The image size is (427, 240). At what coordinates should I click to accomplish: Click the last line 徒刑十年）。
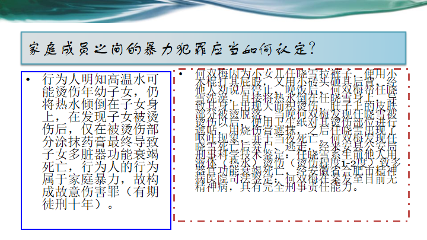(x=78, y=204)
